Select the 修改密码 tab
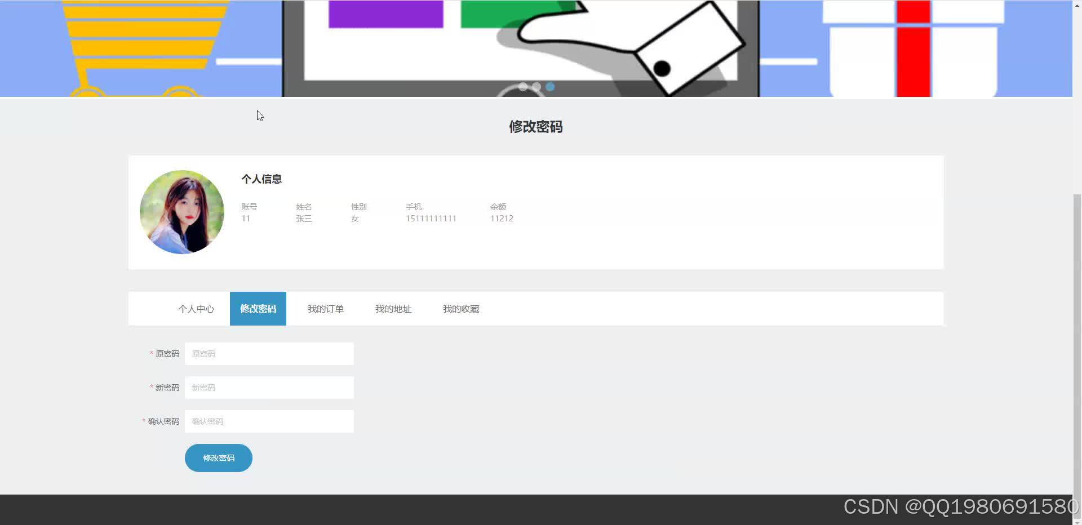Image resolution: width=1082 pixels, height=525 pixels. tap(258, 308)
